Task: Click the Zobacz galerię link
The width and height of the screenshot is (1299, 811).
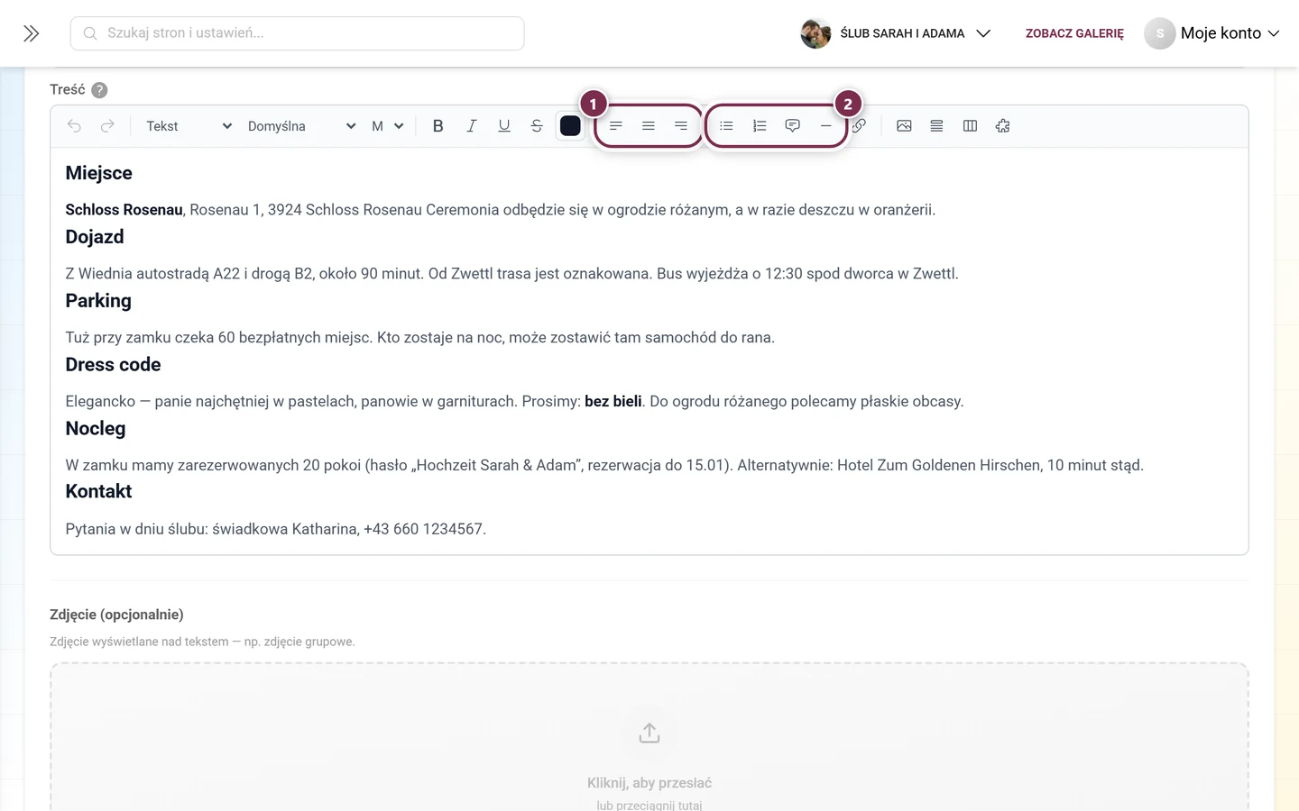Action: [x=1074, y=33]
